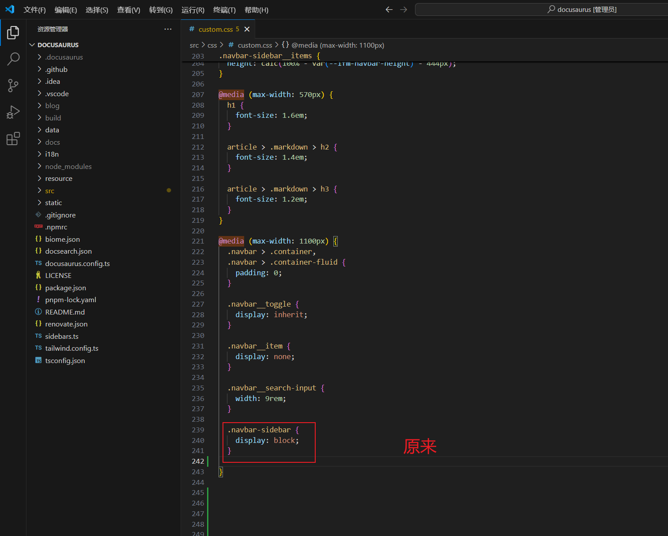Open the Run and Debug view icon
This screenshot has width=668, height=536.
(13, 112)
